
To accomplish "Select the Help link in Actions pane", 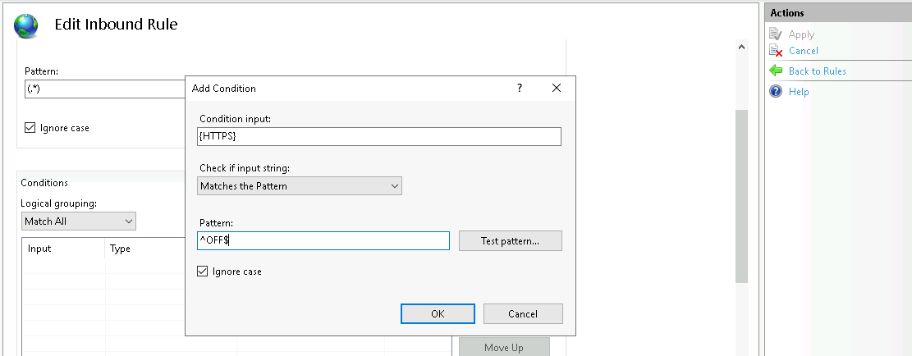I will coord(799,92).
